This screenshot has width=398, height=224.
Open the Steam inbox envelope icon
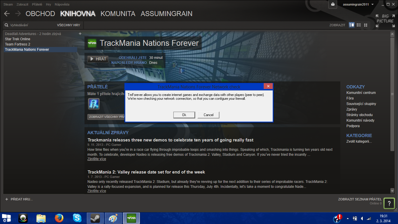[333, 4]
